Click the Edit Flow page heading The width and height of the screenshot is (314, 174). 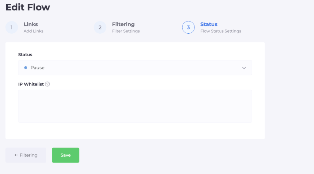(x=28, y=7)
